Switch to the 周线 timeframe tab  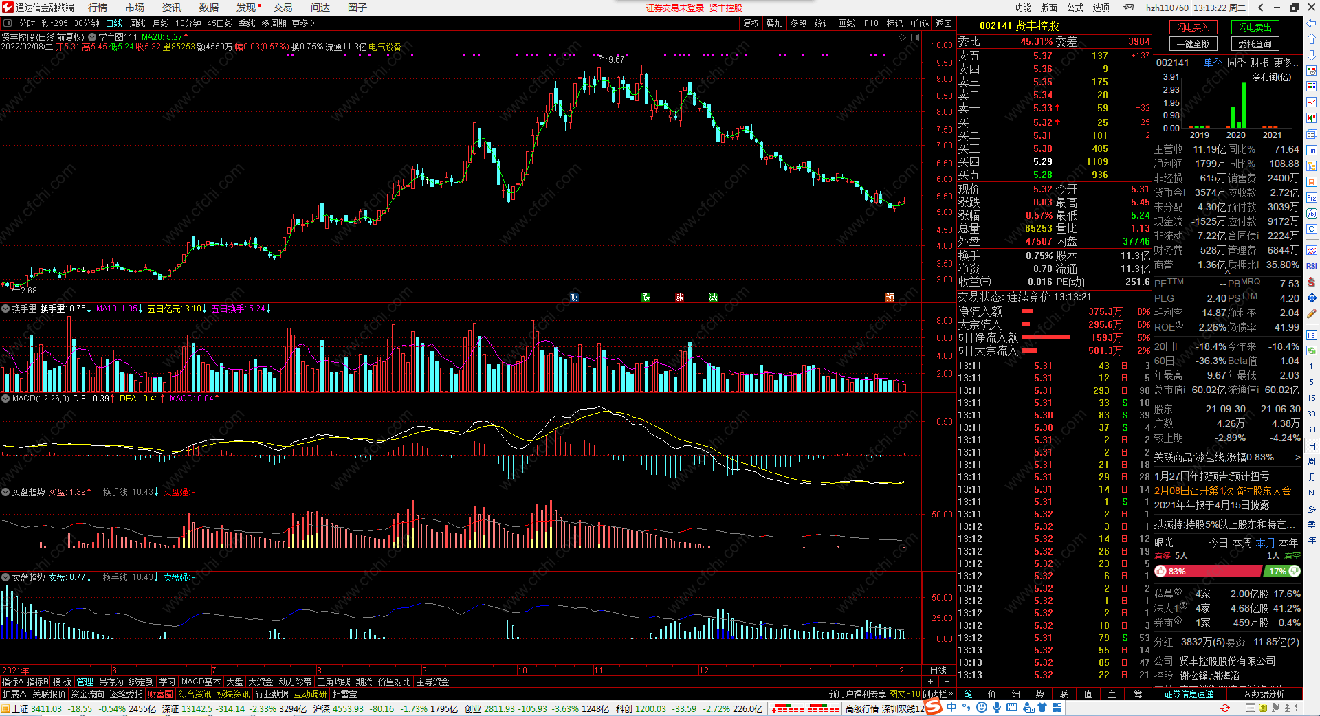(137, 23)
